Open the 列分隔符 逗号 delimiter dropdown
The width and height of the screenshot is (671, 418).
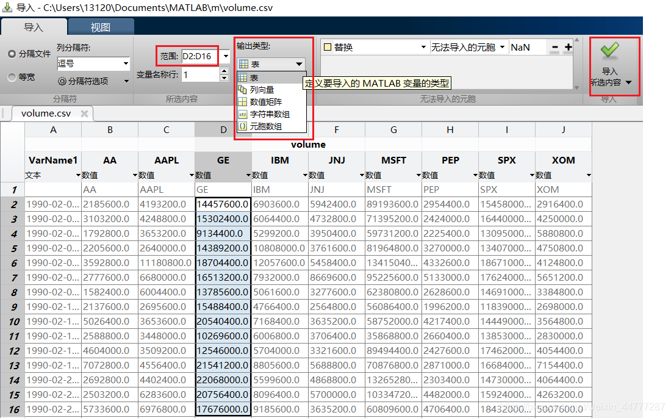coord(93,63)
